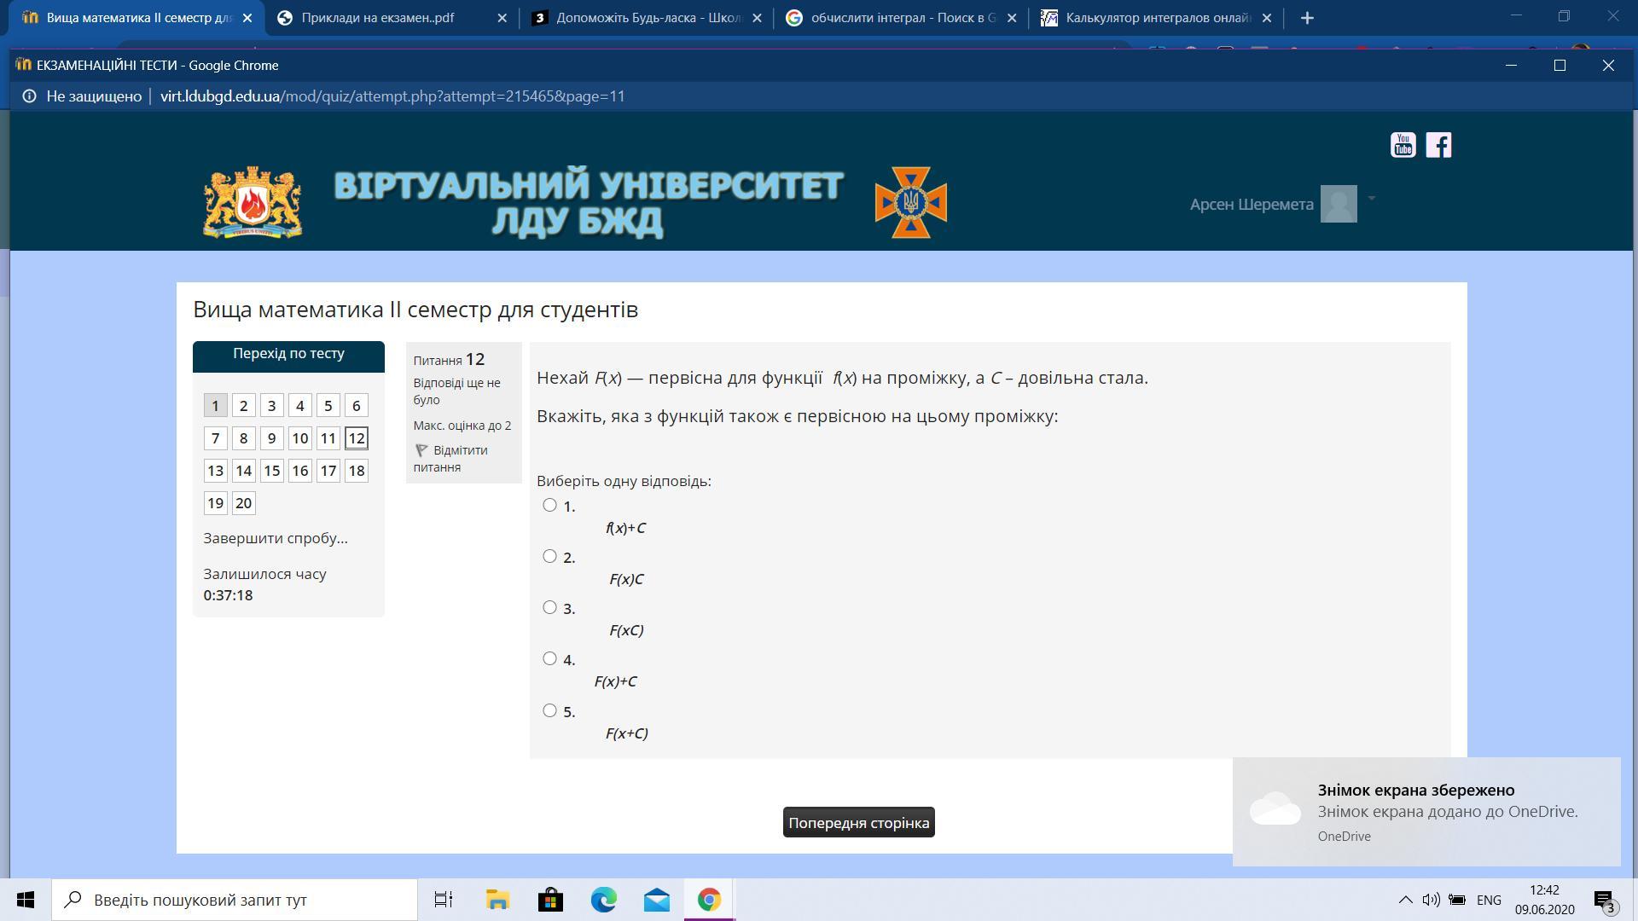Select answer 4 F(x)+C
This screenshot has width=1638, height=921.
(x=549, y=658)
